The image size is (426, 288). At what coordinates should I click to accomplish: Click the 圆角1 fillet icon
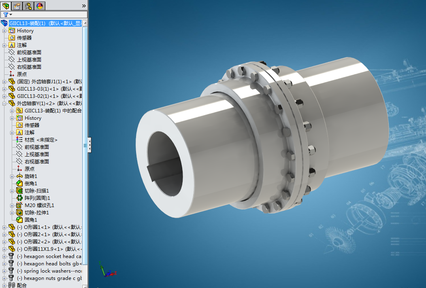tap(19, 220)
